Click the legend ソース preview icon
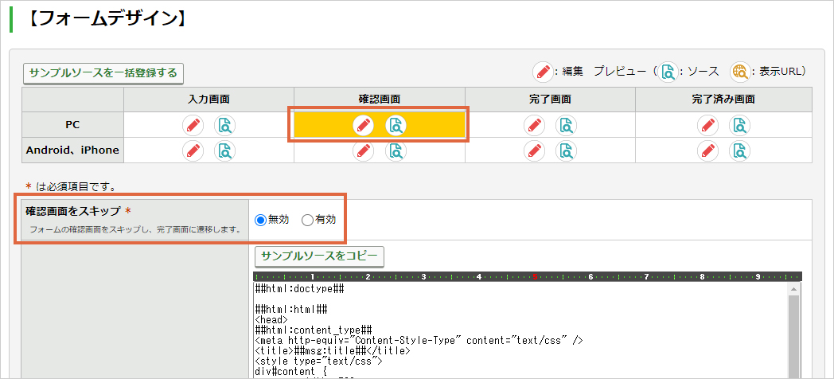This screenshot has width=834, height=379. point(668,72)
